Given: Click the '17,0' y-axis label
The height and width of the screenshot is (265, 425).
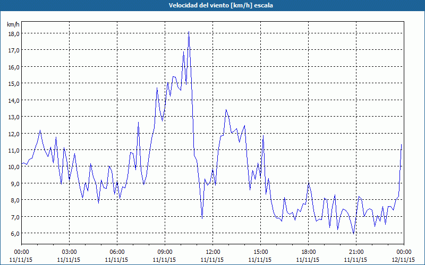Looking at the screenshot, I should (x=14, y=50).
